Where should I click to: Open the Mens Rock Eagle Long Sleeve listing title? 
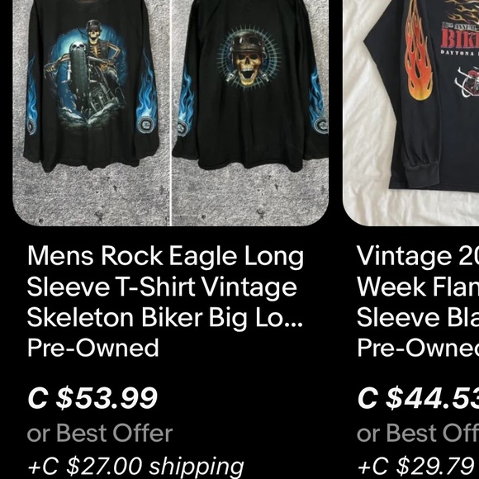[165, 287]
